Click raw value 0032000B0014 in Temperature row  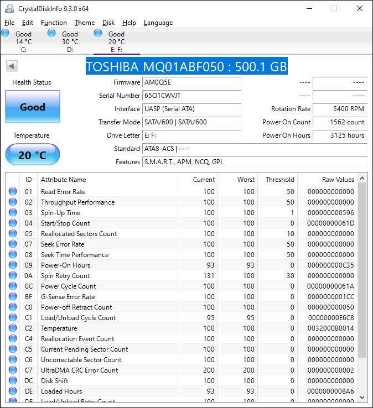point(330,328)
